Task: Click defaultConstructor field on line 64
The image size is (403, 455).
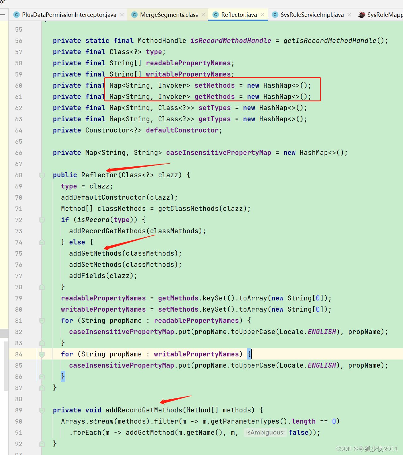Action: click(182, 130)
